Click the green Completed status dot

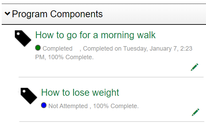(x=38, y=48)
